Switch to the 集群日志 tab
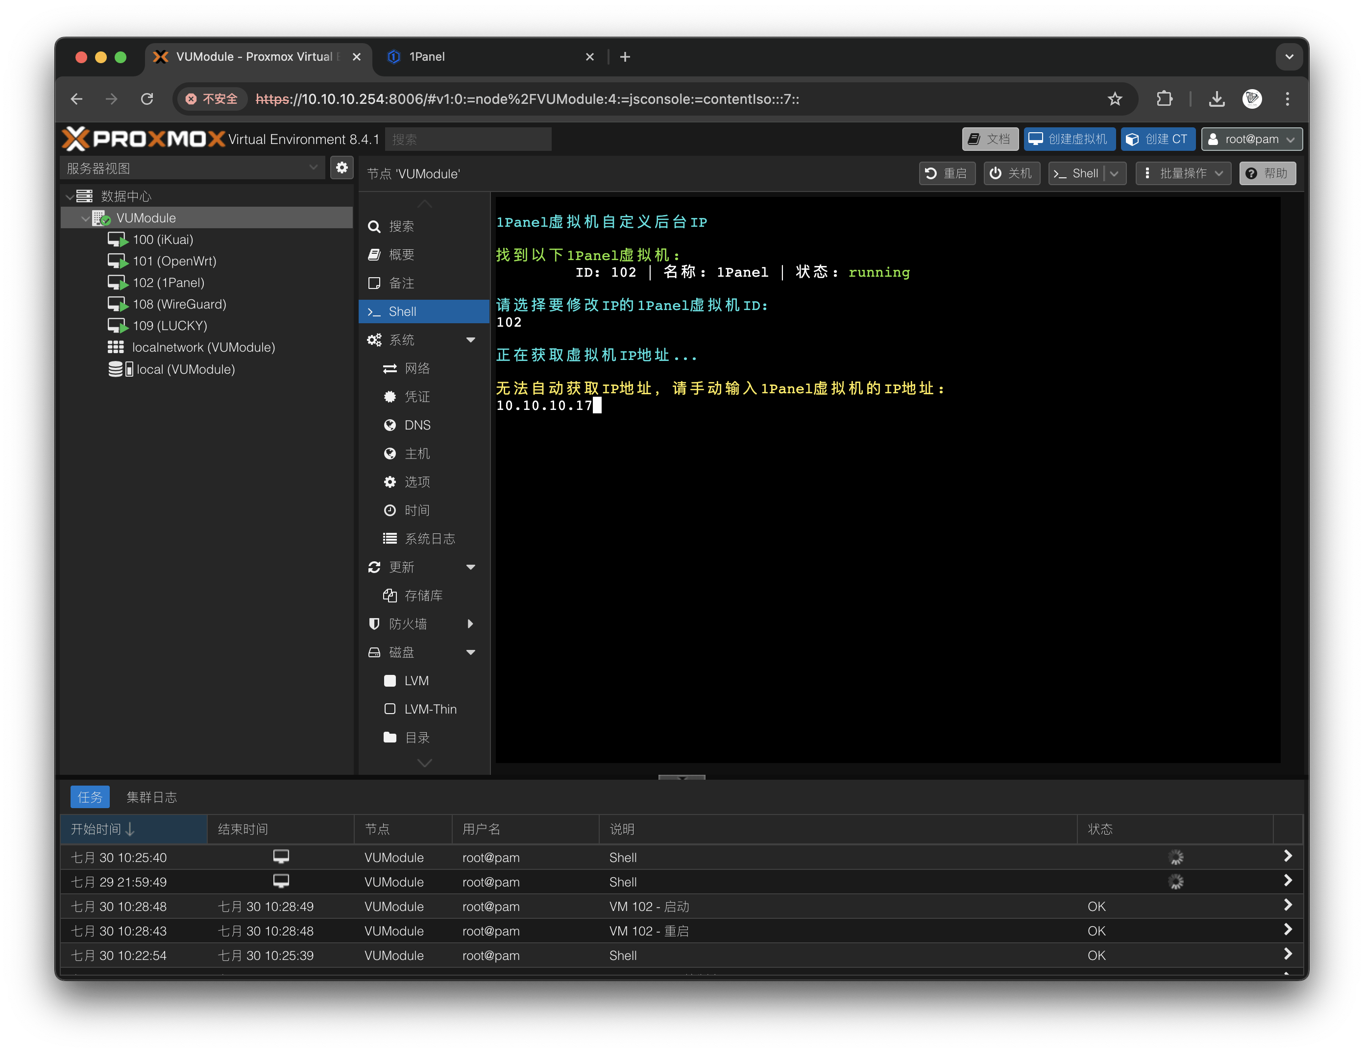 [x=152, y=797]
